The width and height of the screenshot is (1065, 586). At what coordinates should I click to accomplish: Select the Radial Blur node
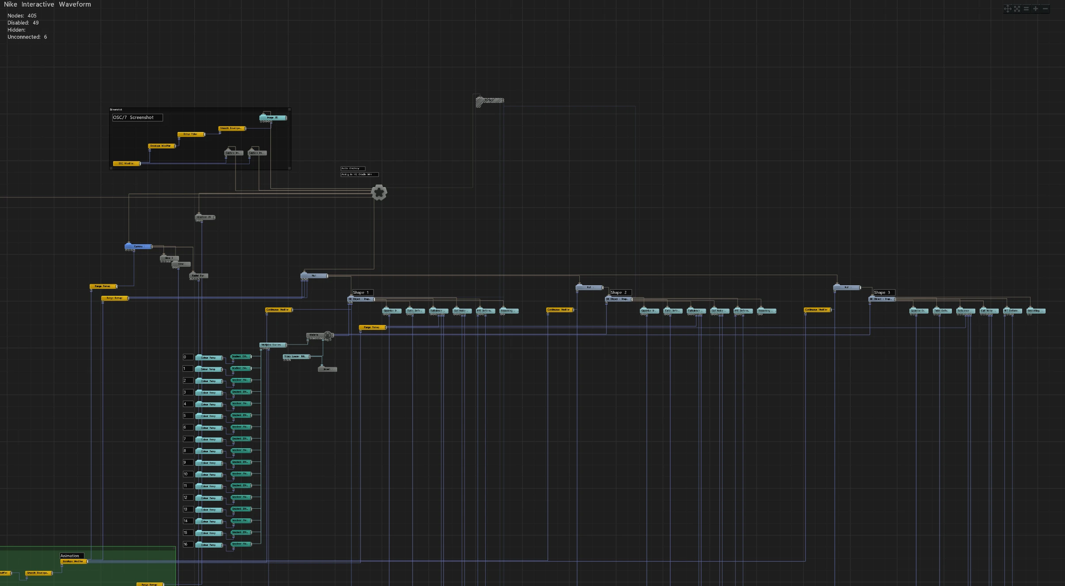[198, 276]
